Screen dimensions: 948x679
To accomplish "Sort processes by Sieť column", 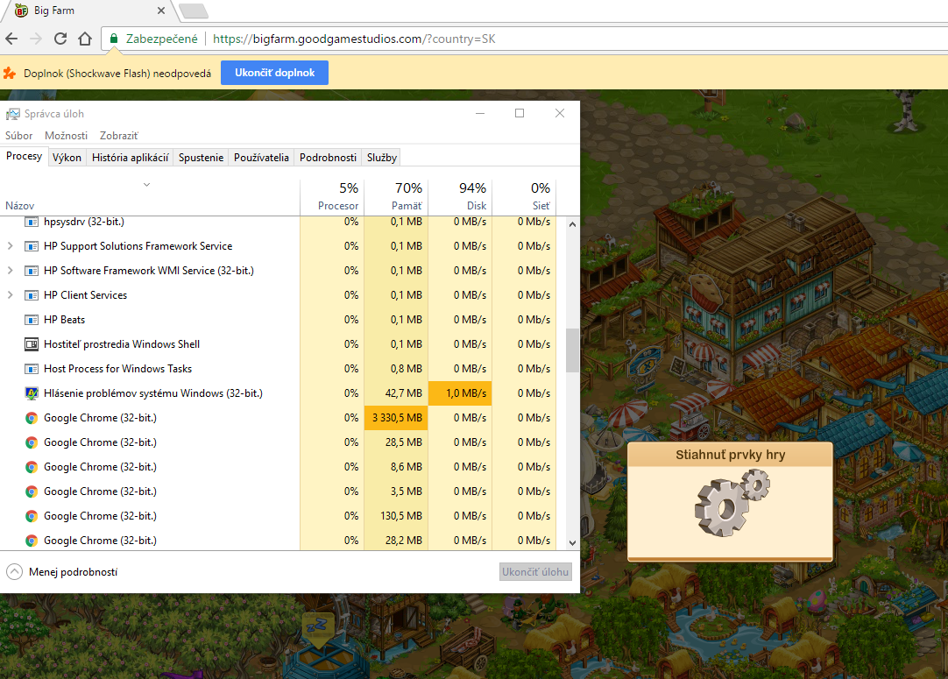I will pos(524,197).
